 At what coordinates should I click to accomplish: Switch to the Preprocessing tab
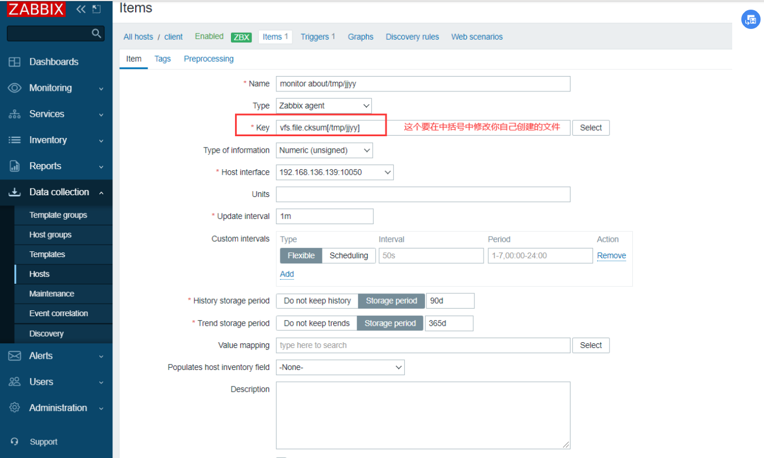pos(209,59)
